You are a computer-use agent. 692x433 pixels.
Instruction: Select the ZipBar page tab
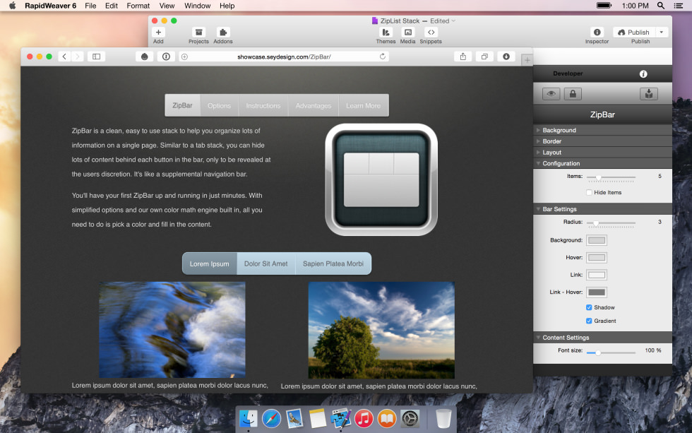182,105
